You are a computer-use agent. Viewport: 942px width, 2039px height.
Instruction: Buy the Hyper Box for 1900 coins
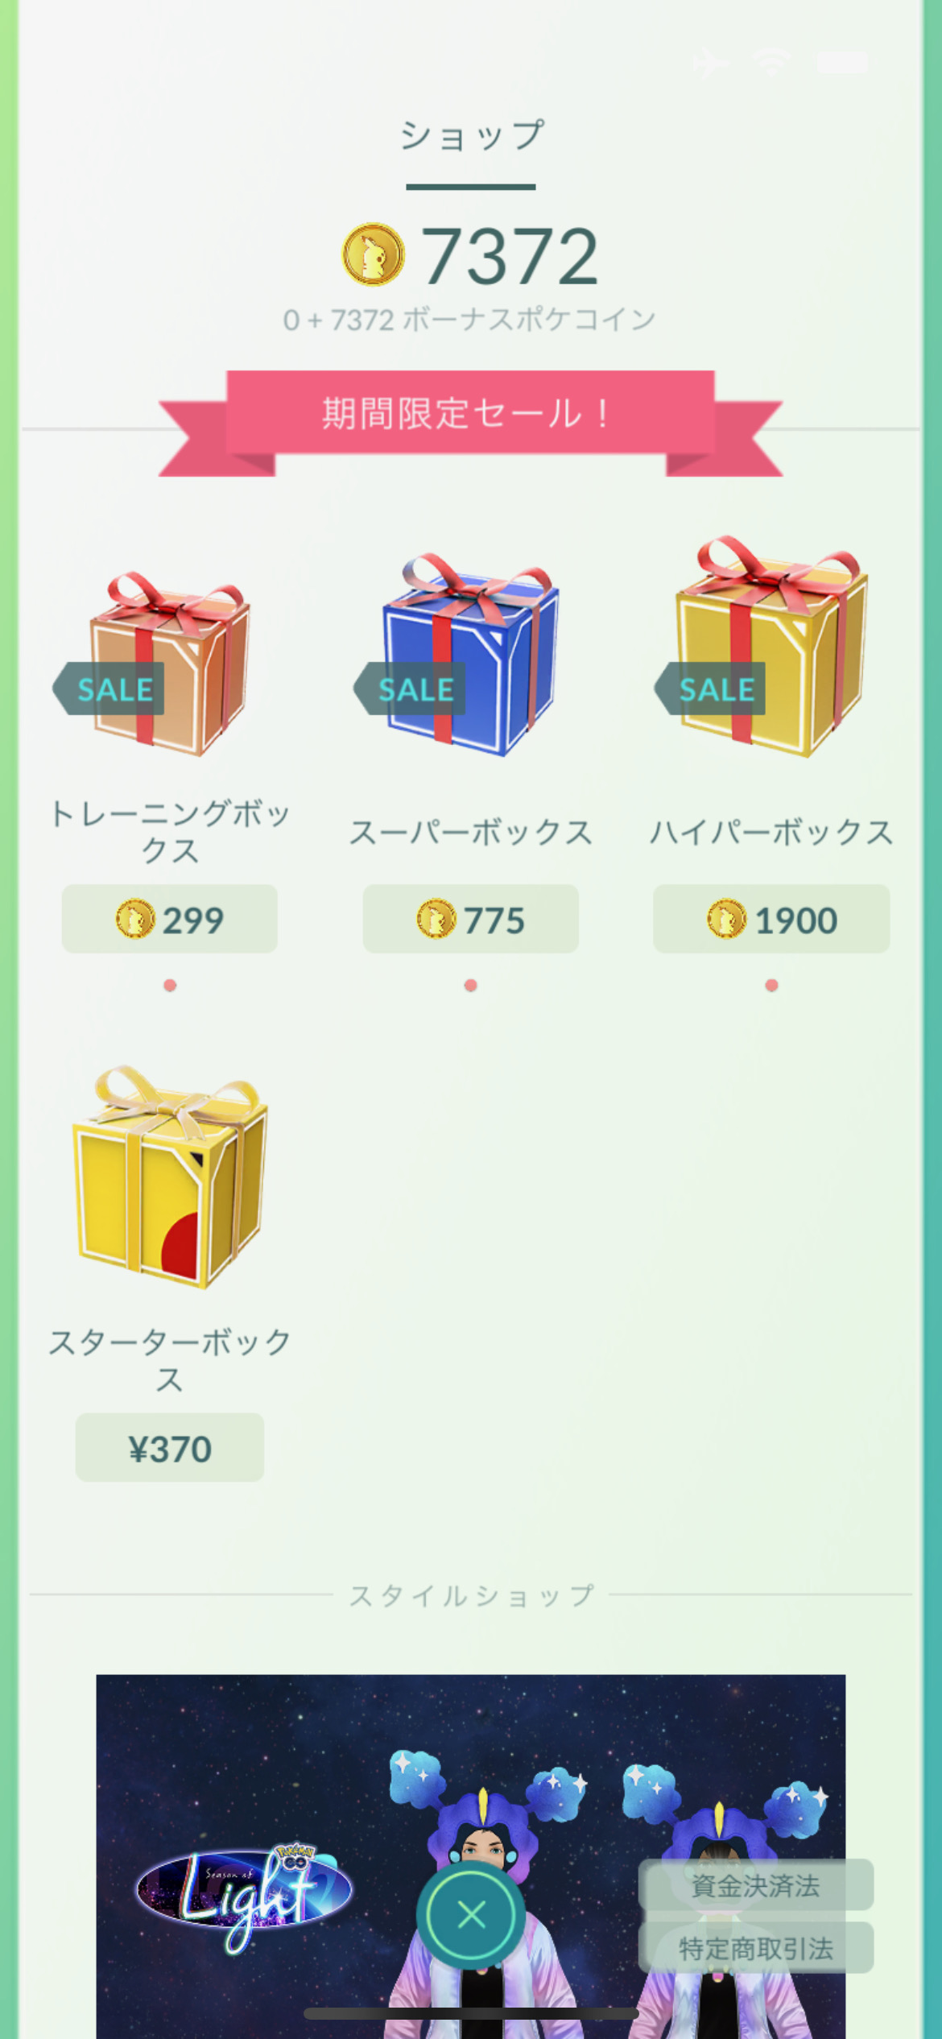771,919
